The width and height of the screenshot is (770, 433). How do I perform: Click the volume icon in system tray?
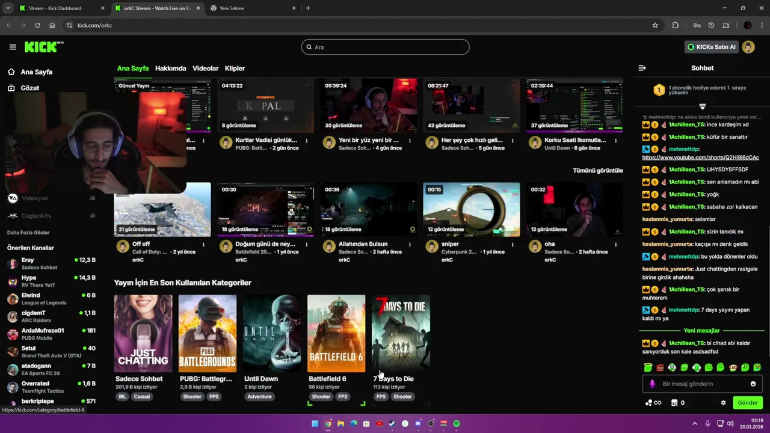(730, 423)
